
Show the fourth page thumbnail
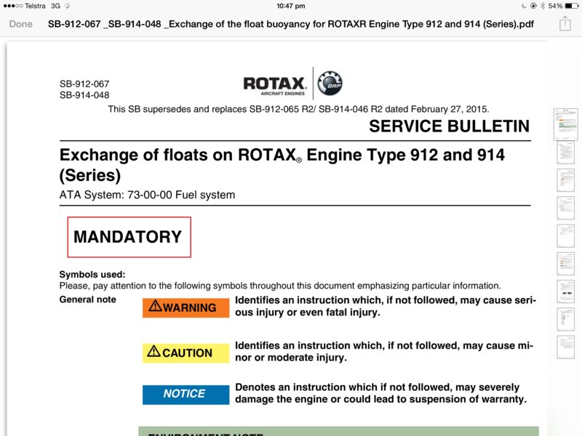click(566, 208)
